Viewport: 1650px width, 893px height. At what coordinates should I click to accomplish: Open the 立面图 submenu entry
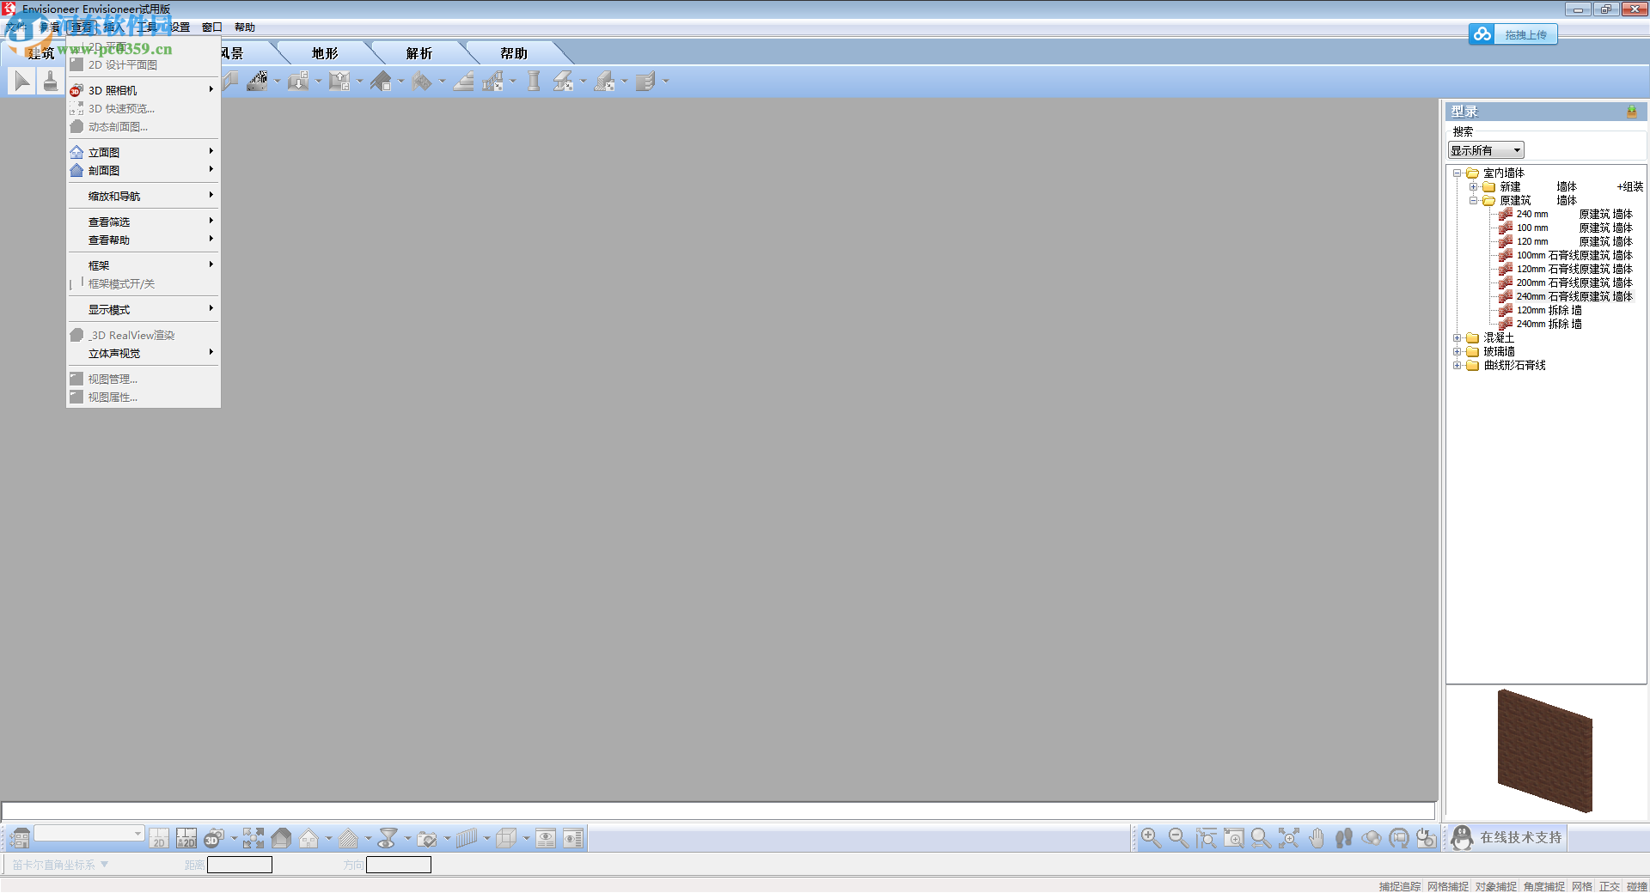pos(143,152)
